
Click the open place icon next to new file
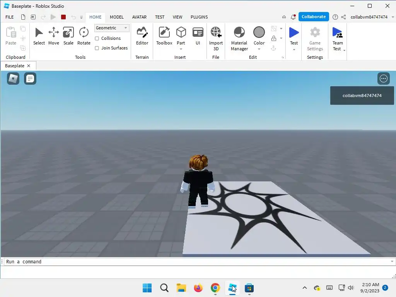[33, 17]
